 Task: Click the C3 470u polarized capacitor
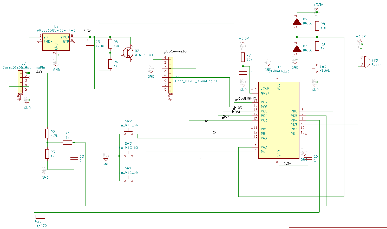click(x=90, y=43)
